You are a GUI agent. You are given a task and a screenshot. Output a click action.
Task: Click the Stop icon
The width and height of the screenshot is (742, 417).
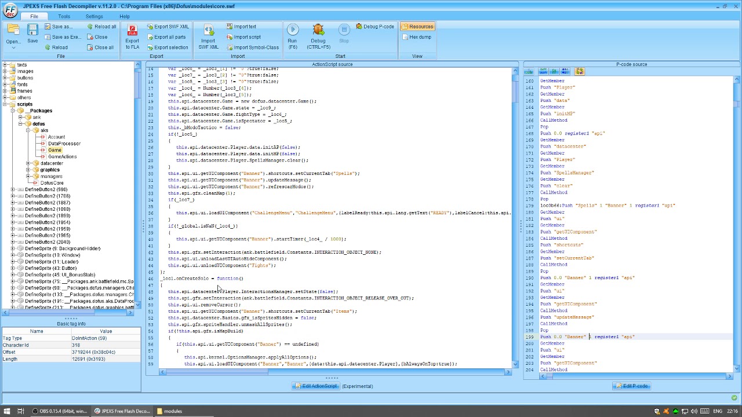[x=344, y=30]
